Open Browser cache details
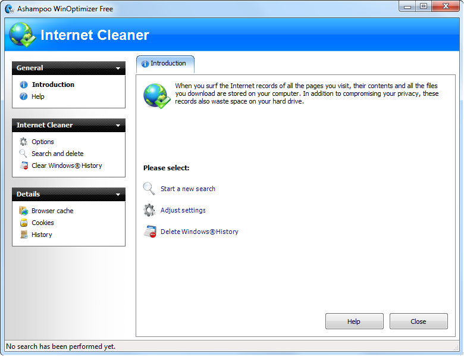The width and height of the screenshot is (464, 356). (x=53, y=211)
